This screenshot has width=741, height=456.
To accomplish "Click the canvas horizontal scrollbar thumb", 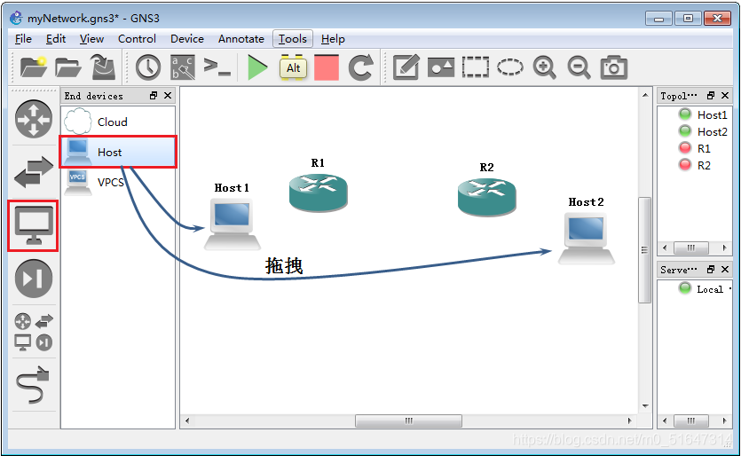I will point(408,421).
